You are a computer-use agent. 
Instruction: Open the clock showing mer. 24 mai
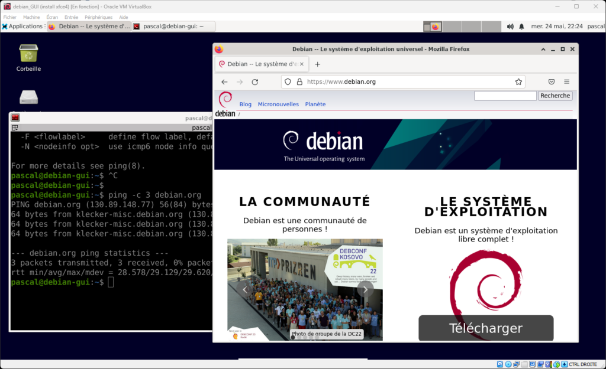coord(556,26)
